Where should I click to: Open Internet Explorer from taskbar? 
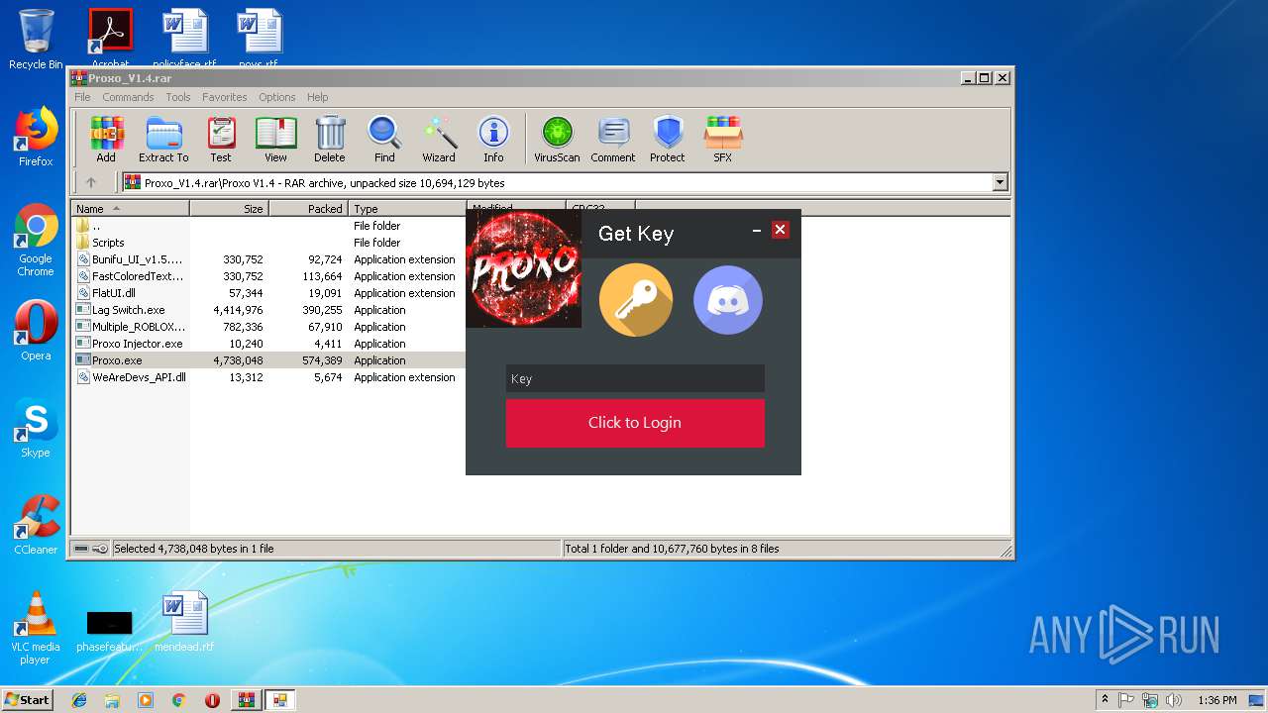tap(79, 700)
